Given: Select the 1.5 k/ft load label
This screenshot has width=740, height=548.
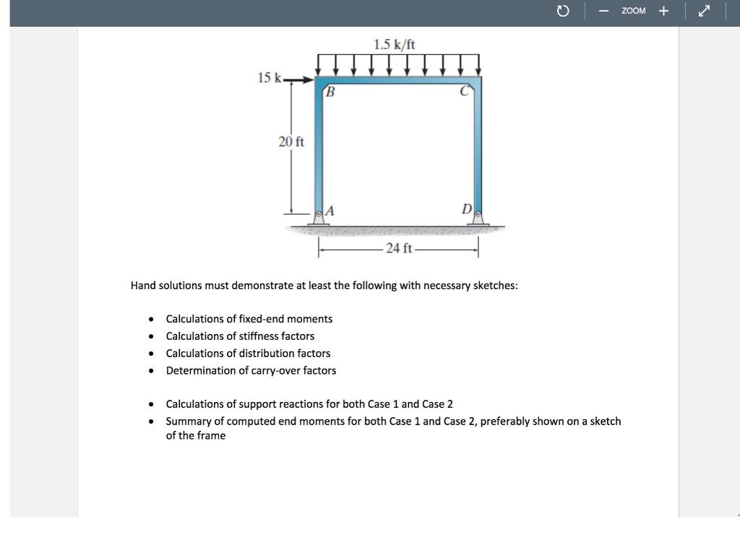Looking at the screenshot, I should [395, 43].
